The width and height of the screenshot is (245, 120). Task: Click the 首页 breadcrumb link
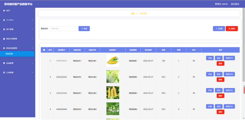coord(133,14)
